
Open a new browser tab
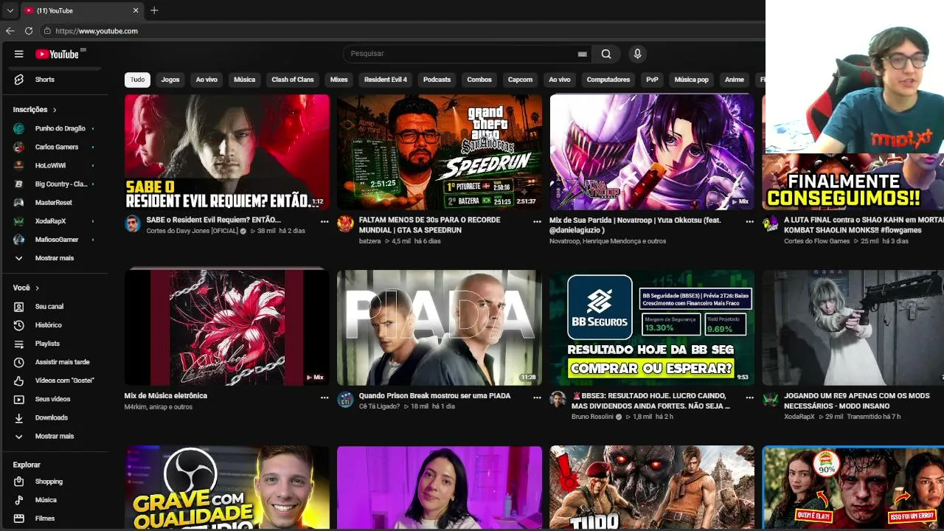click(x=154, y=10)
